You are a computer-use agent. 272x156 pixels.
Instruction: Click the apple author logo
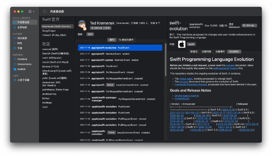(x=182, y=44)
